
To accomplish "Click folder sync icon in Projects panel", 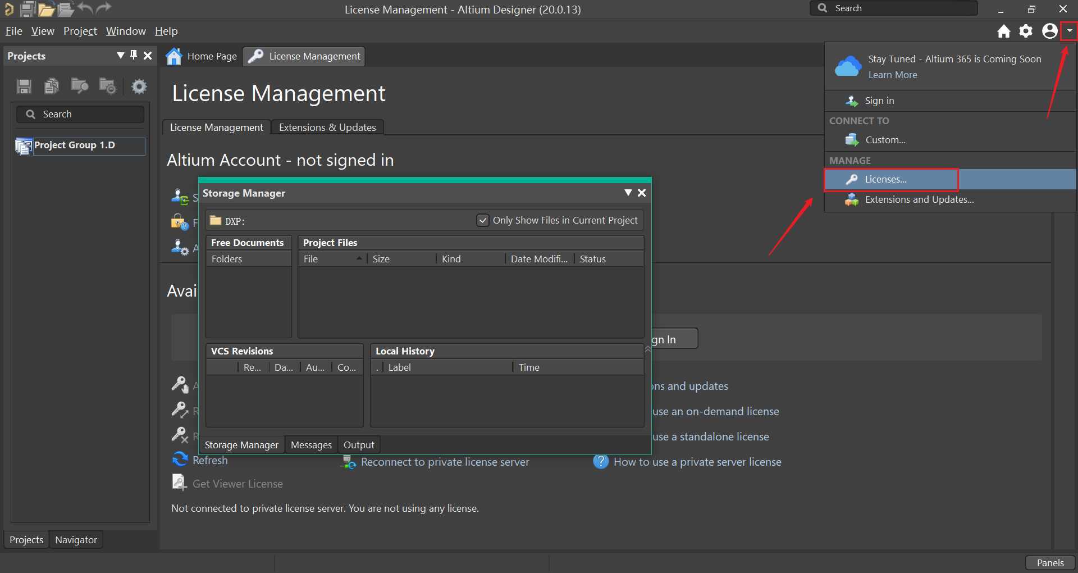I will [x=107, y=86].
